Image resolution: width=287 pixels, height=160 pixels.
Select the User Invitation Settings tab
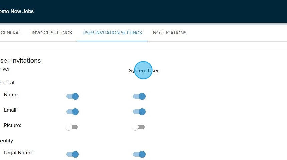pos(112,33)
